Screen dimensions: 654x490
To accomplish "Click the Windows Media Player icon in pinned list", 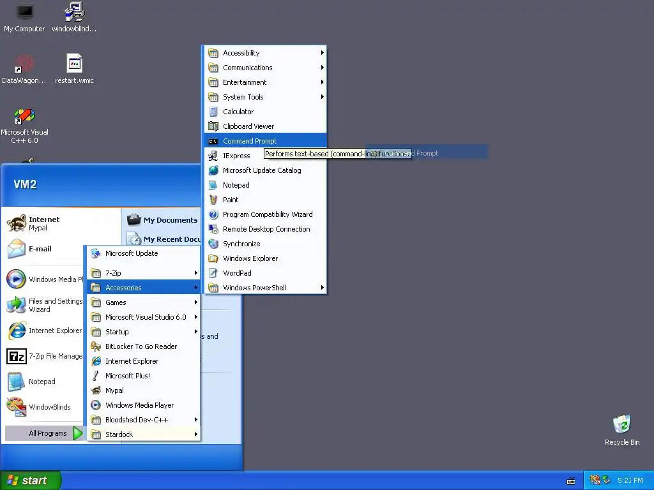I will click(x=16, y=279).
